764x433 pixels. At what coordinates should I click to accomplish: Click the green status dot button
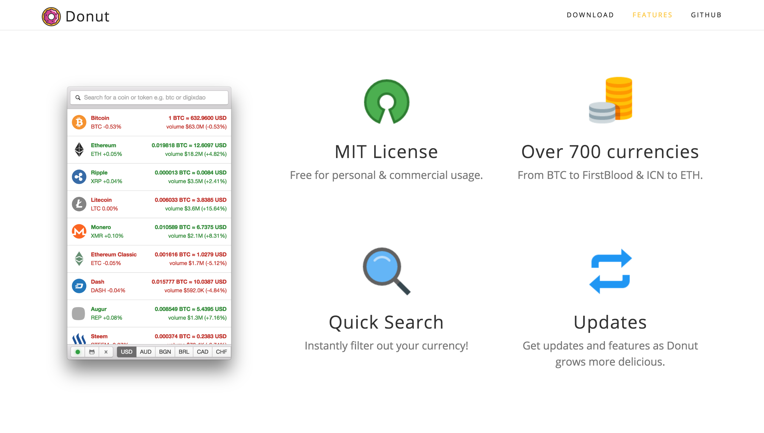tap(78, 352)
